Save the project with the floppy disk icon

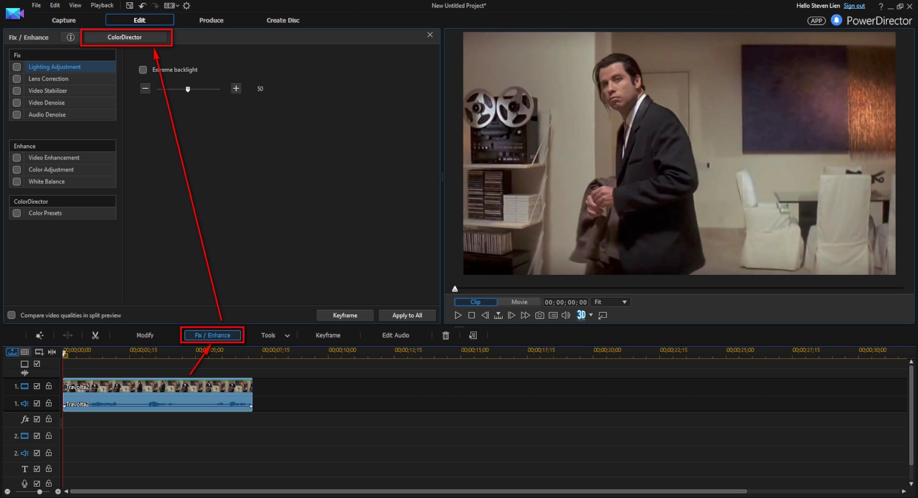pos(130,6)
